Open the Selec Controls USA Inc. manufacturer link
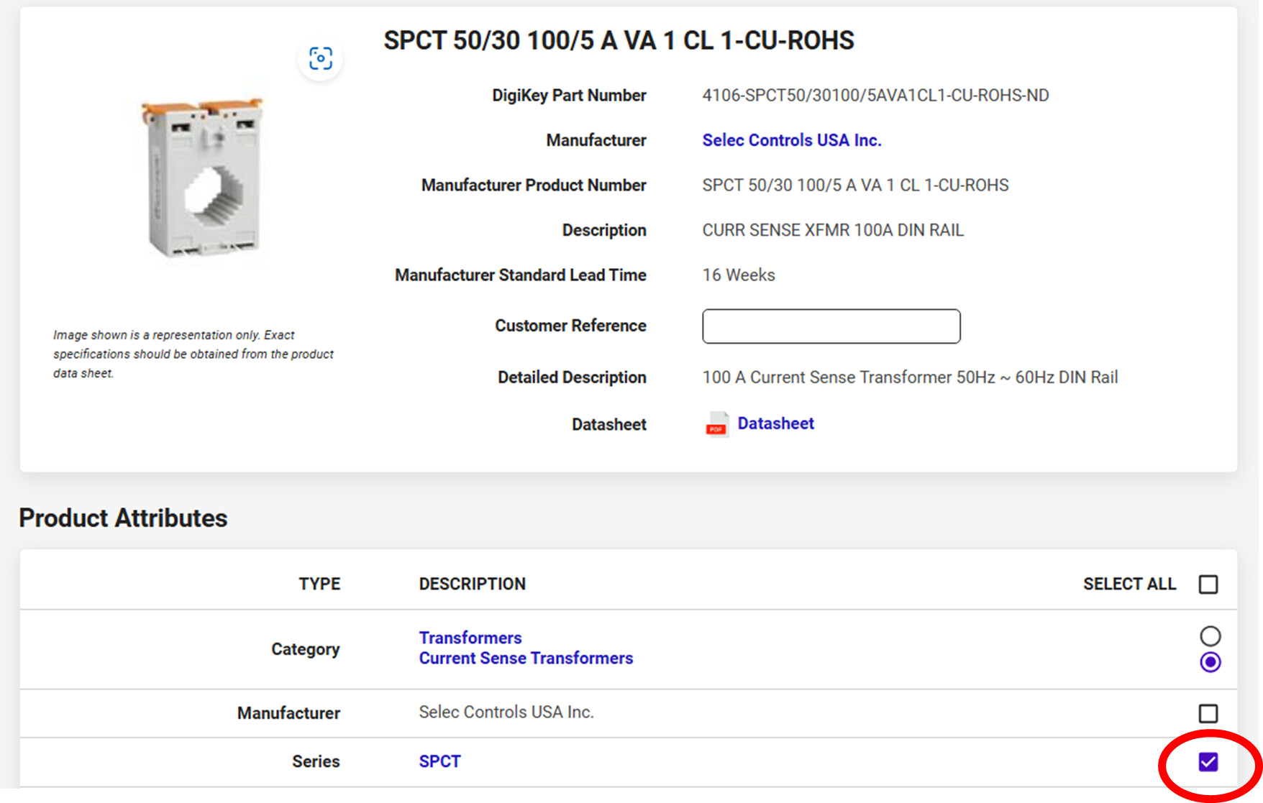This screenshot has width=1263, height=803. point(791,140)
